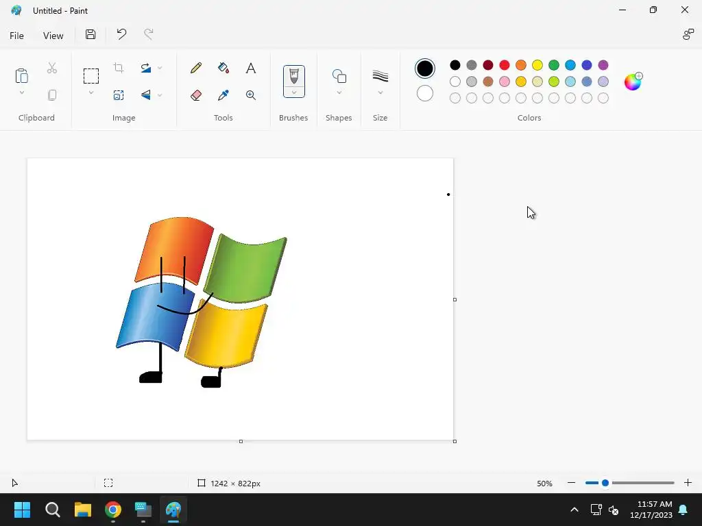Open the Windows Start menu
Viewport: 702px width, 526px height.
tap(22, 510)
